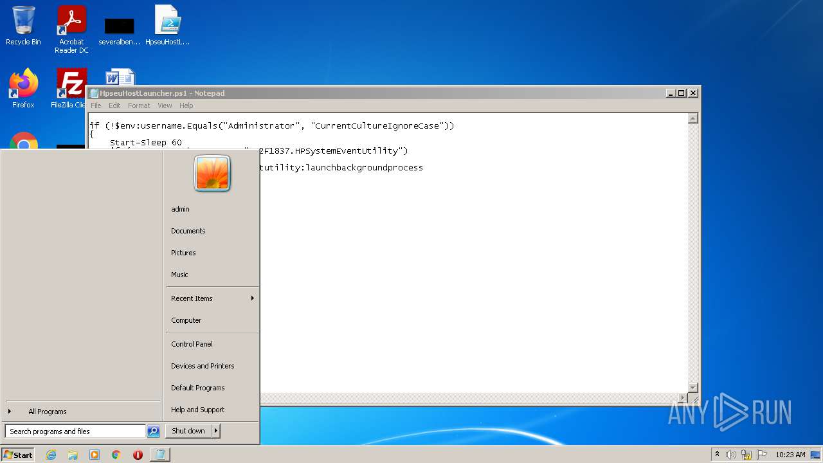
Task: Open Notepad View menu
Action: pyautogui.click(x=165, y=105)
